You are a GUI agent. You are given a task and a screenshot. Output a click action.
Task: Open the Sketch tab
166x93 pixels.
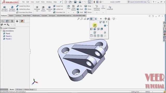pyautogui.click(x=11, y=16)
